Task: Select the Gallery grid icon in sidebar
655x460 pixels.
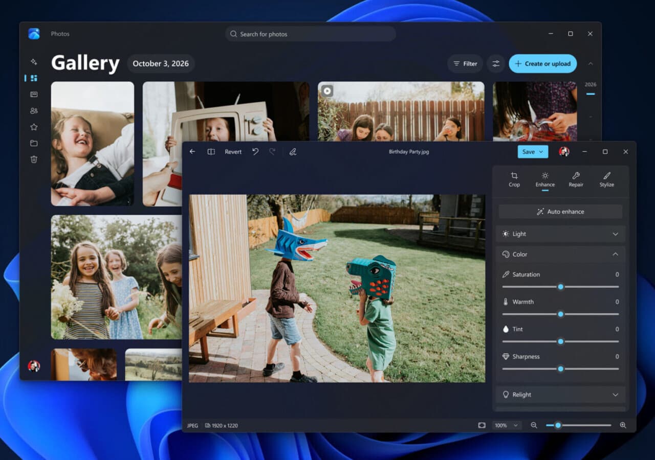Action: pos(34,78)
